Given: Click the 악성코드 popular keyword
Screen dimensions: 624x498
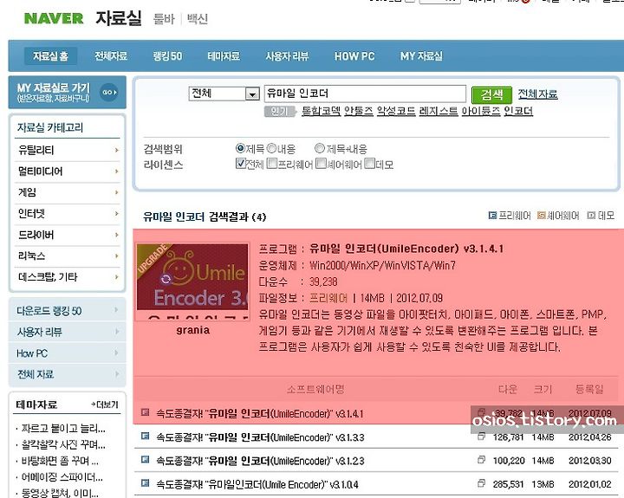Looking at the screenshot, I should pyautogui.click(x=396, y=111).
